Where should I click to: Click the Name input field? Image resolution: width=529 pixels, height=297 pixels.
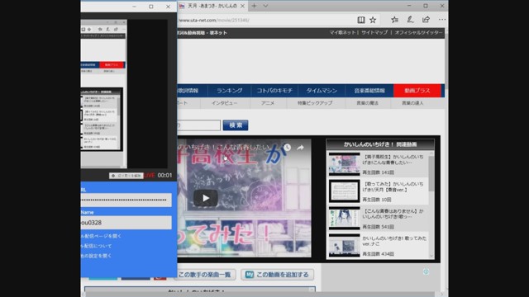click(126, 223)
